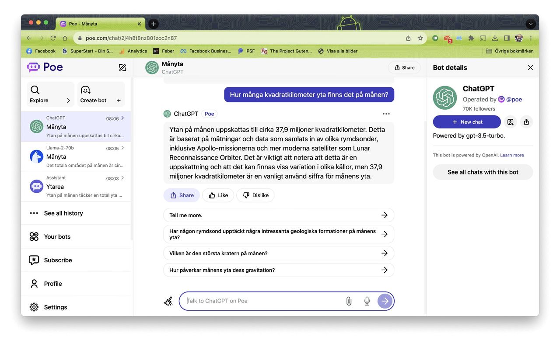Like ChatGPT's response
560x344 pixels.
click(x=218, y=195)
